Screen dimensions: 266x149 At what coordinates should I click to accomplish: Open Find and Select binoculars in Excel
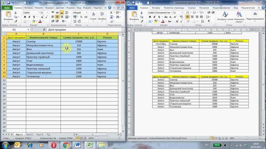[x=118, y=17]
